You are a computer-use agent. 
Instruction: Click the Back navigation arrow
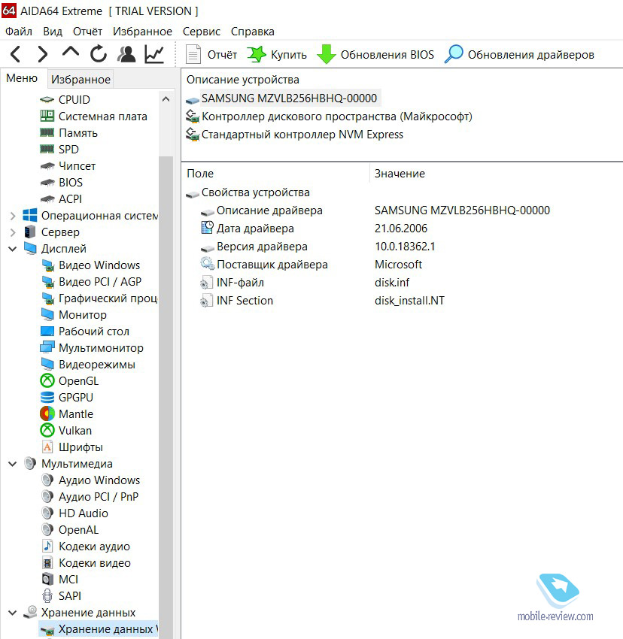pyautogui.click(x=16, y=54)
